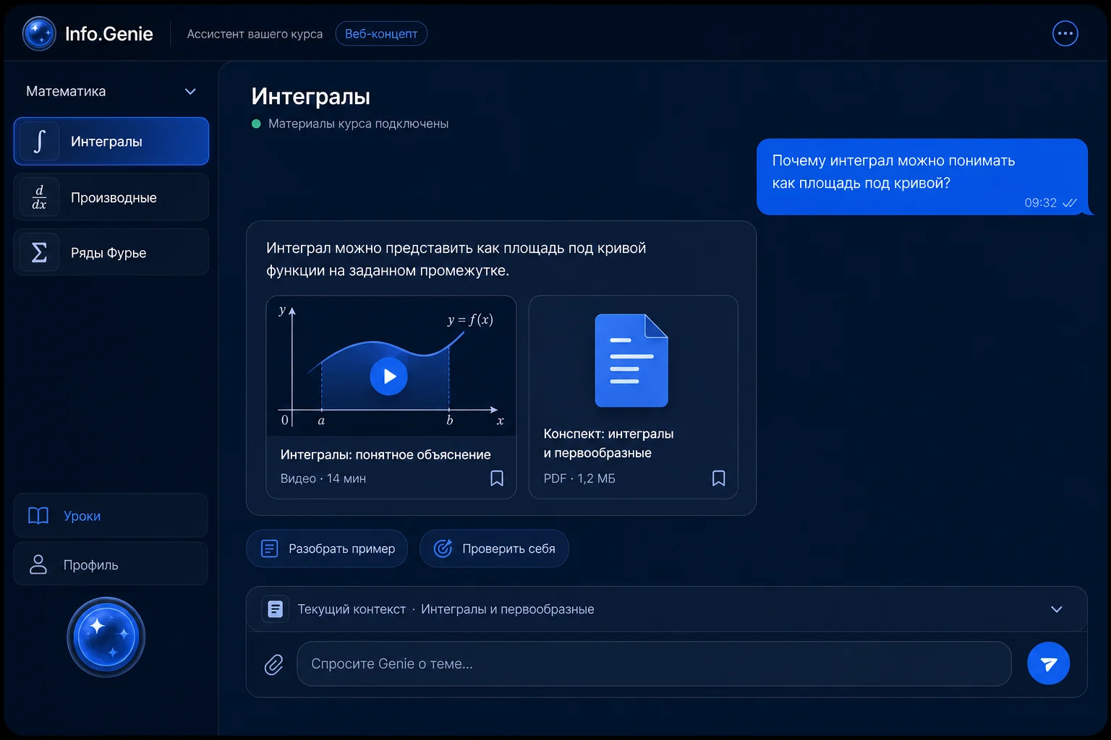
Task: Open the Производные topic
Action: 111,197
